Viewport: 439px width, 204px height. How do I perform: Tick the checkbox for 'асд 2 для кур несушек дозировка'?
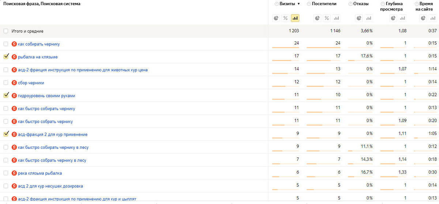coord(5,186)
